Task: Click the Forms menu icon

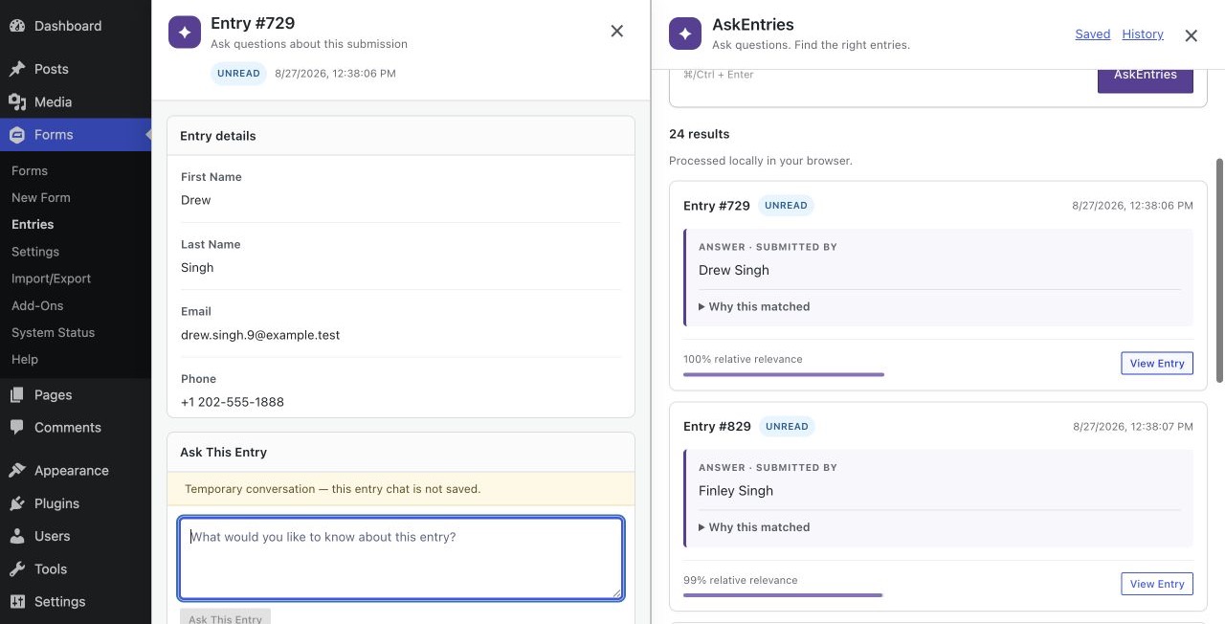Action: [x=17, y=135]
